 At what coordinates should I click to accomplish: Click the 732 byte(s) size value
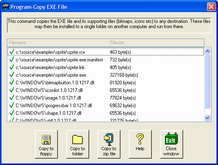pyautogui.click(x=120, y=60)
